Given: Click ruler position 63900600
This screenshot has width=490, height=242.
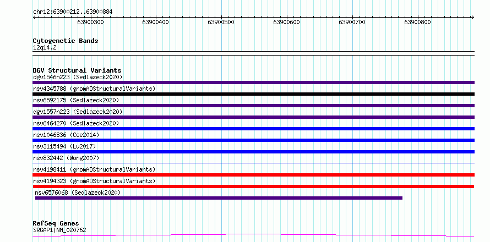Looking at the screenshot, I should point(286,22).
